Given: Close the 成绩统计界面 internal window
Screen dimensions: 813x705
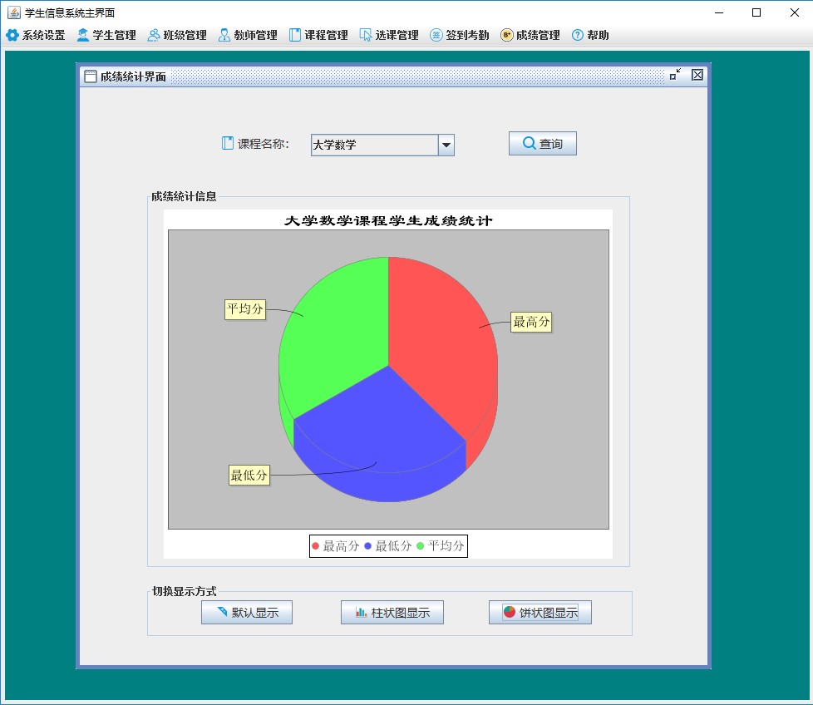Looking at the screenshot, I should 697,75.
